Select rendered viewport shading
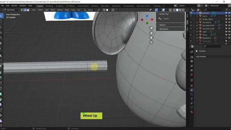231x130 pixels. click(183, 10)
